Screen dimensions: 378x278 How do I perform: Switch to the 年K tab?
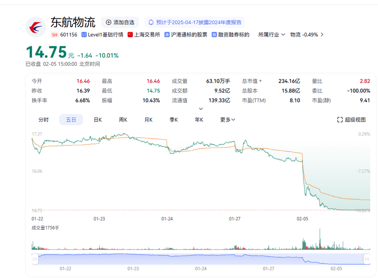pyautogui.click(x=199, y=120)
